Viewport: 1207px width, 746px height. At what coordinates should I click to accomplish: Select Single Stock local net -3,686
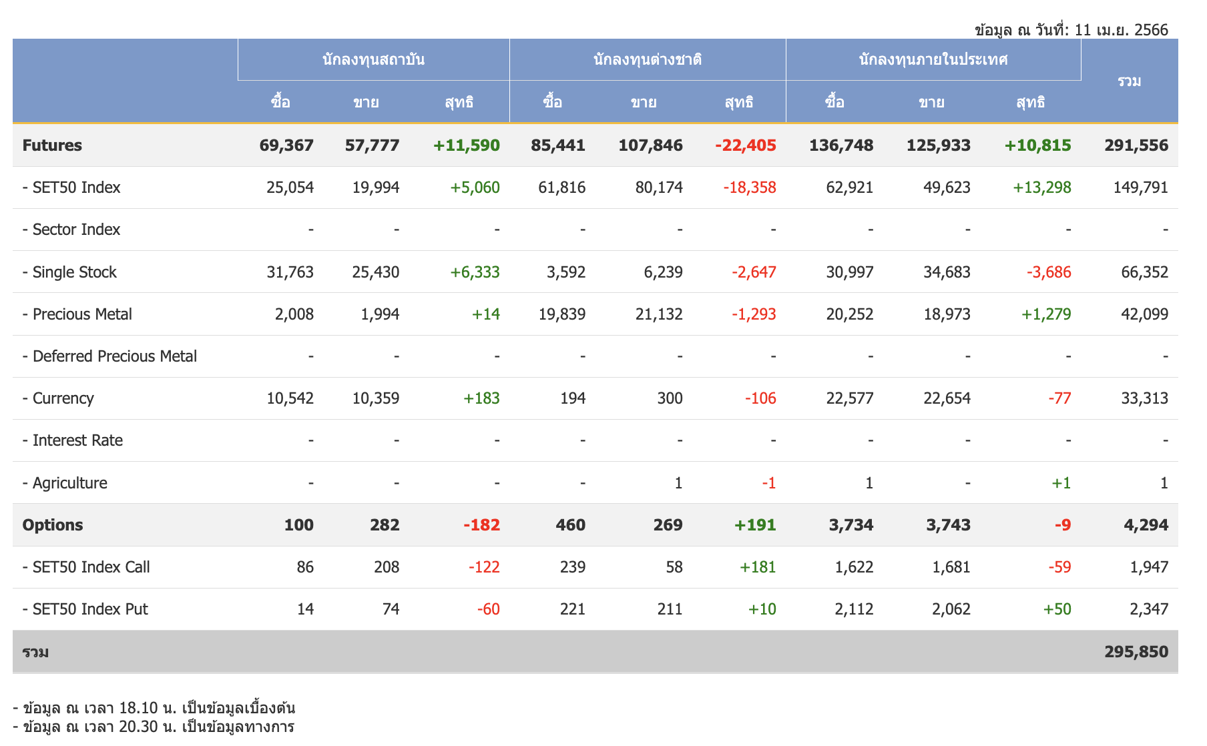tap(1049, 272)
